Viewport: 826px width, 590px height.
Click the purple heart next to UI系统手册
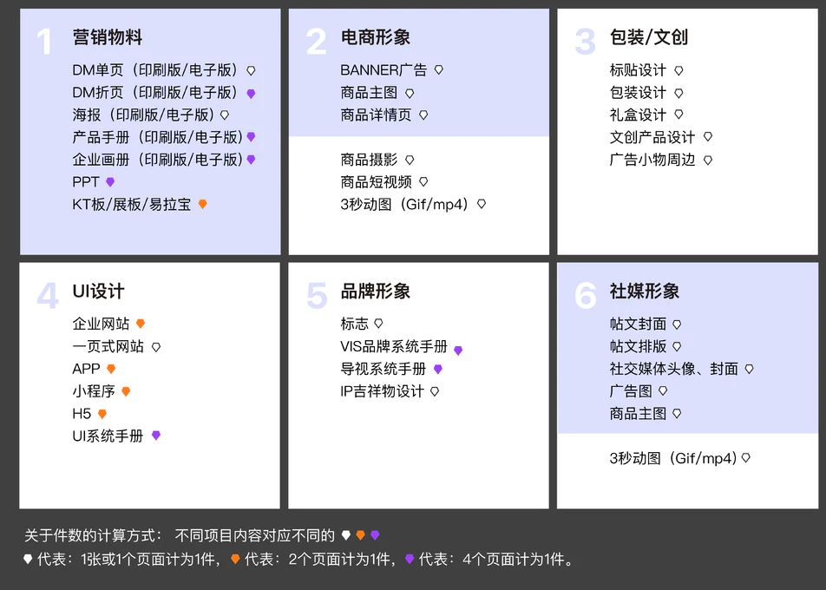point(155,436)
